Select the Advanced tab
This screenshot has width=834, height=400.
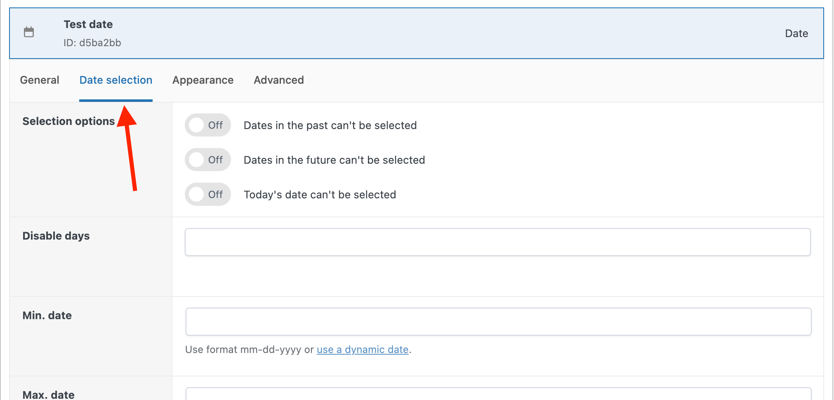278,80
